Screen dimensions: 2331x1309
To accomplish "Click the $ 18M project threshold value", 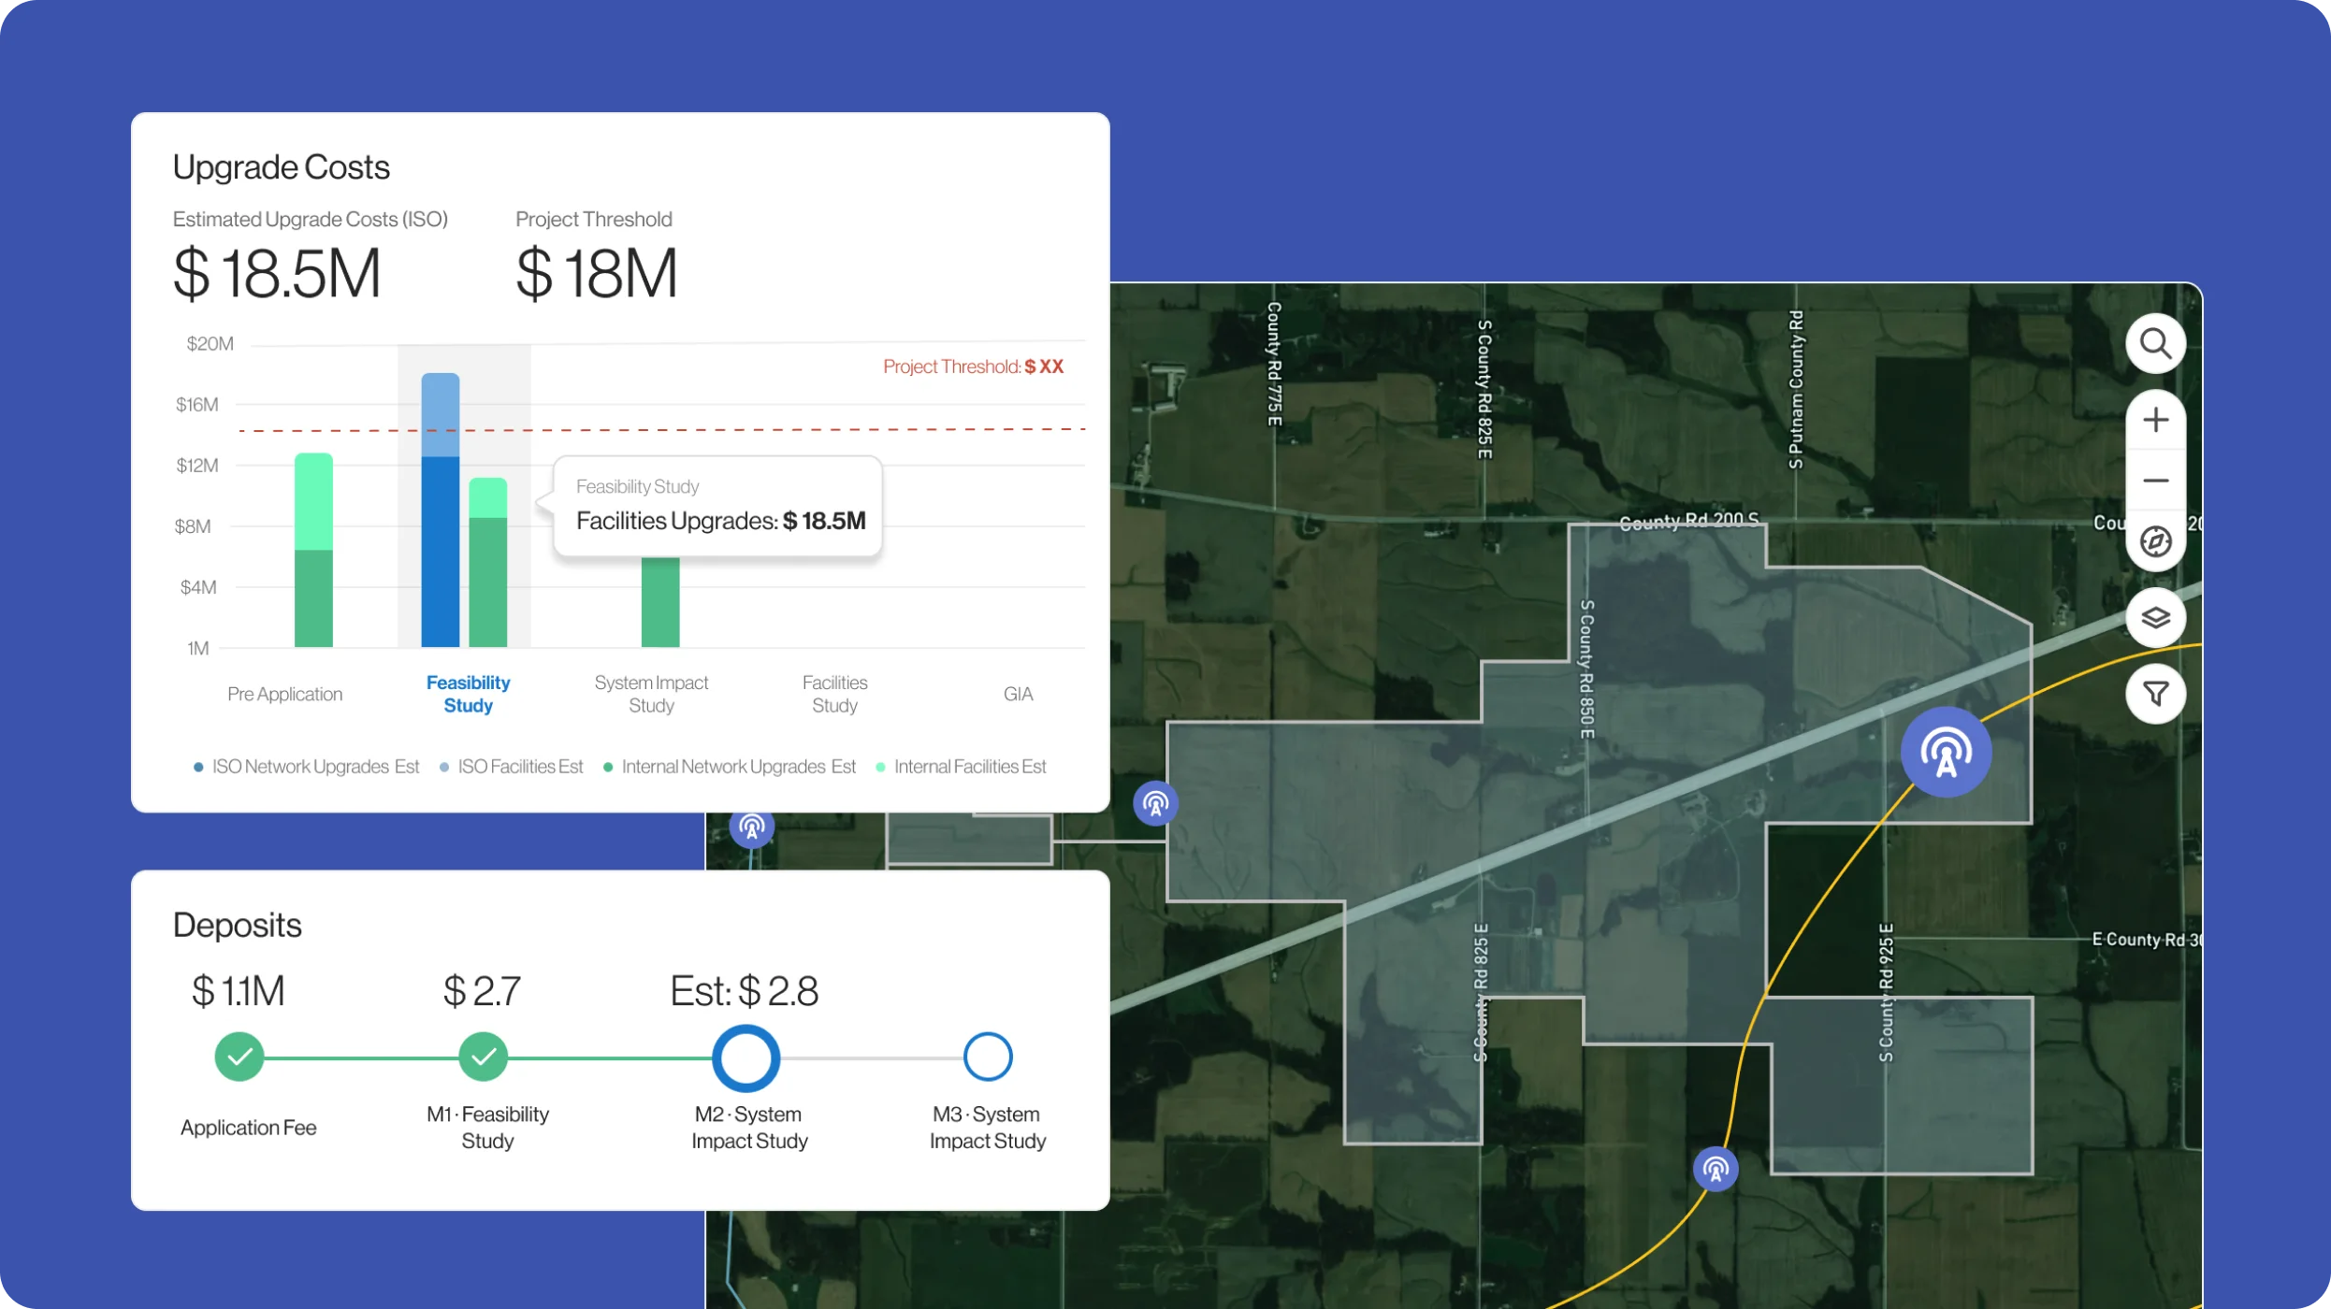I will 596,273.
